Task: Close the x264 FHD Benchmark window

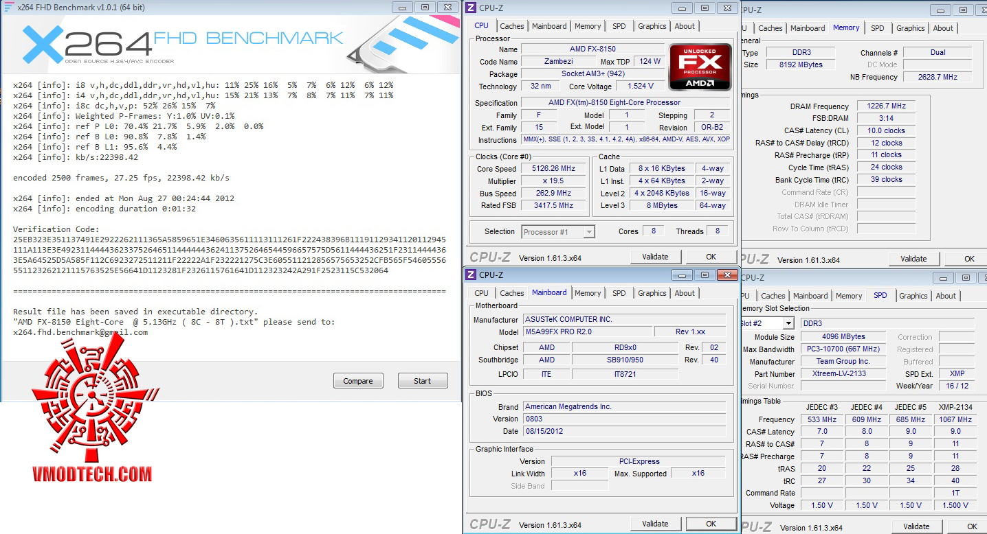Action: pos(447,7)
